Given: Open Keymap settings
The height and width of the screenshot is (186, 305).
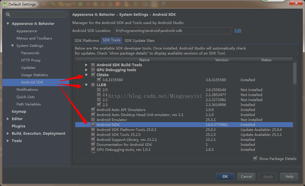Looking at the screenshot, I should 19,112.
